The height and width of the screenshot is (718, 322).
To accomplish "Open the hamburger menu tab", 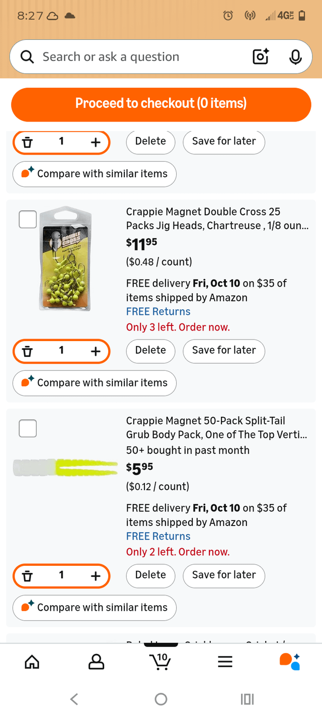I will [x=225, y=661].
